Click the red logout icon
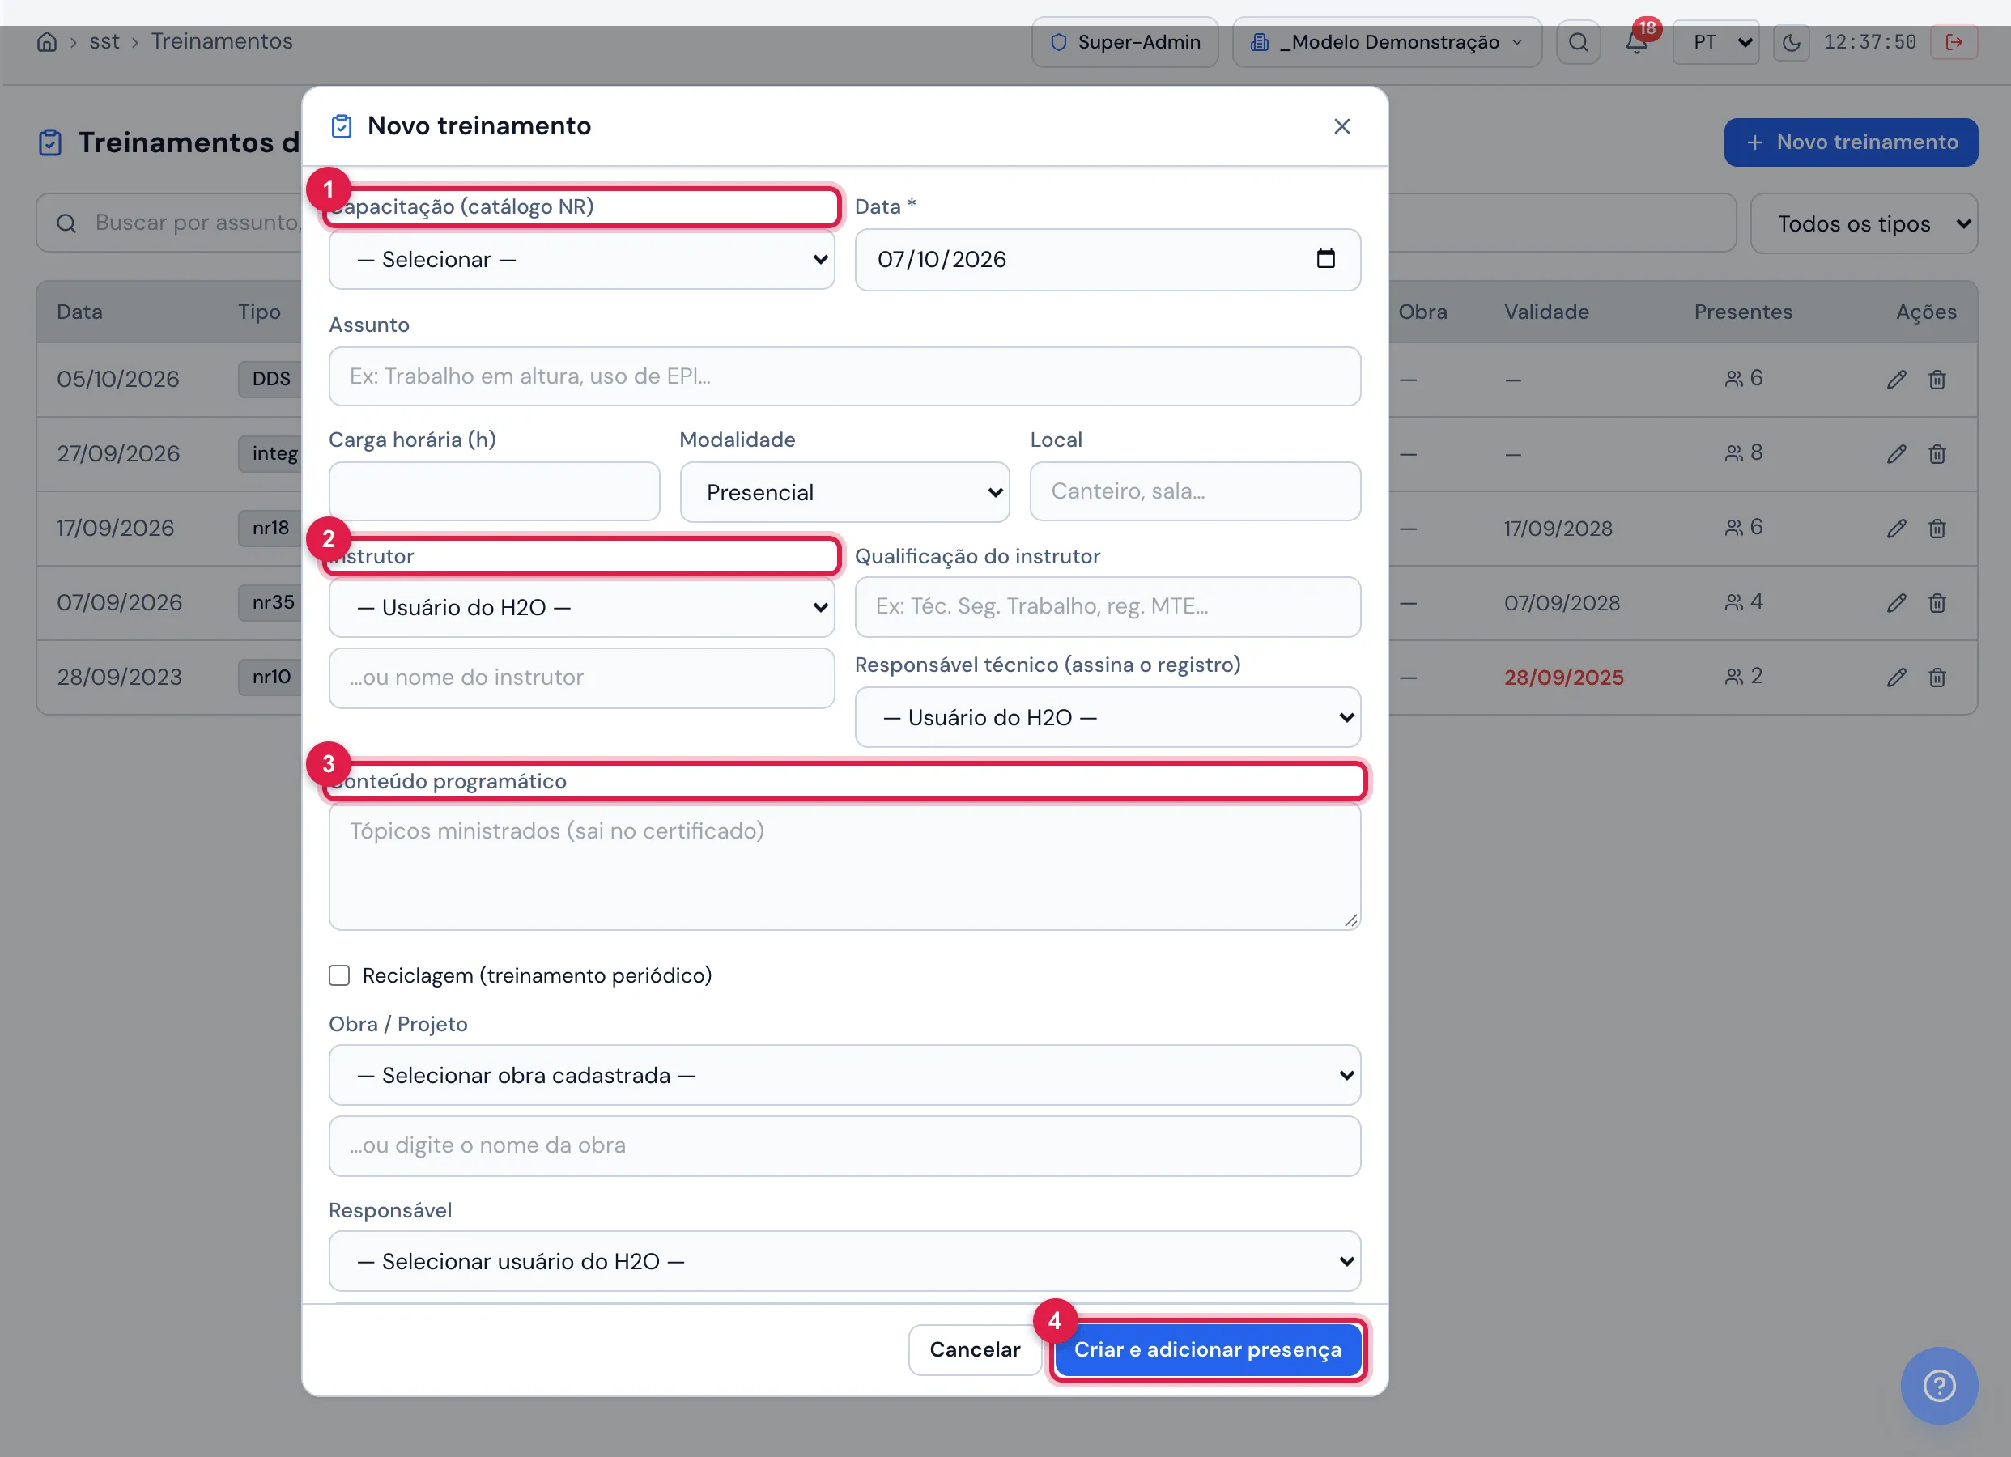Screen dimensions: 2011x1457 1954,41
